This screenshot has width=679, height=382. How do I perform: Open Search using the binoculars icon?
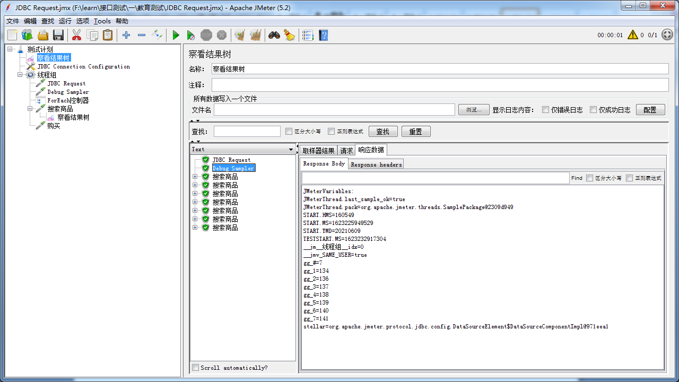(x=274, y=35)
